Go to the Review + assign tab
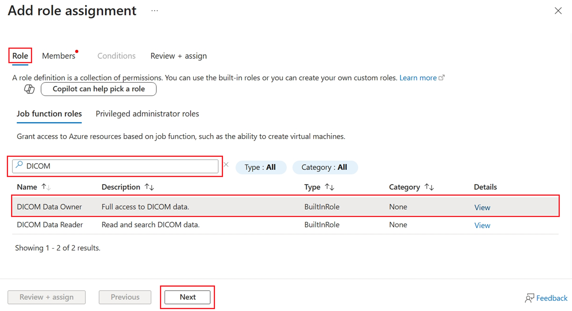The width and height of the screenshot is (572, 311). (x=179, y=56)
